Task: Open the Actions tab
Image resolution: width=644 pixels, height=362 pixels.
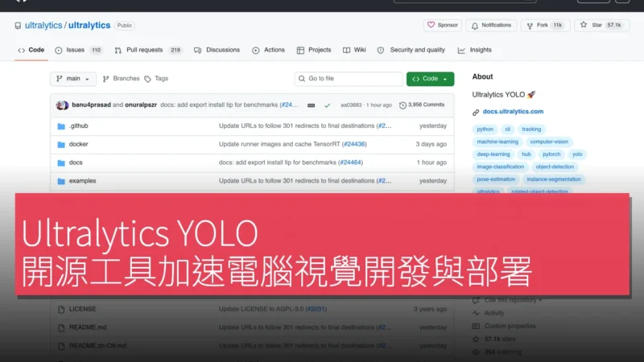Action: click(268, 50)
